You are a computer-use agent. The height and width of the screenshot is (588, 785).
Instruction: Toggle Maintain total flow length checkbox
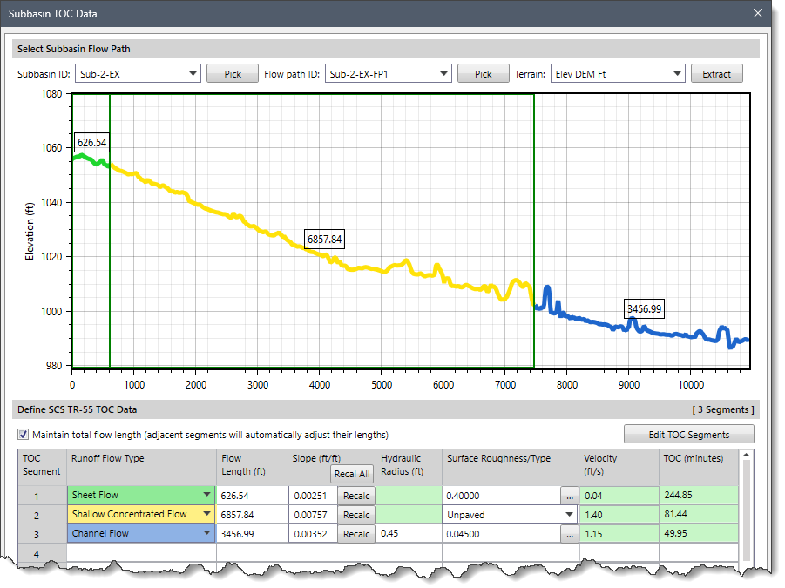click(x=24, y=435)
